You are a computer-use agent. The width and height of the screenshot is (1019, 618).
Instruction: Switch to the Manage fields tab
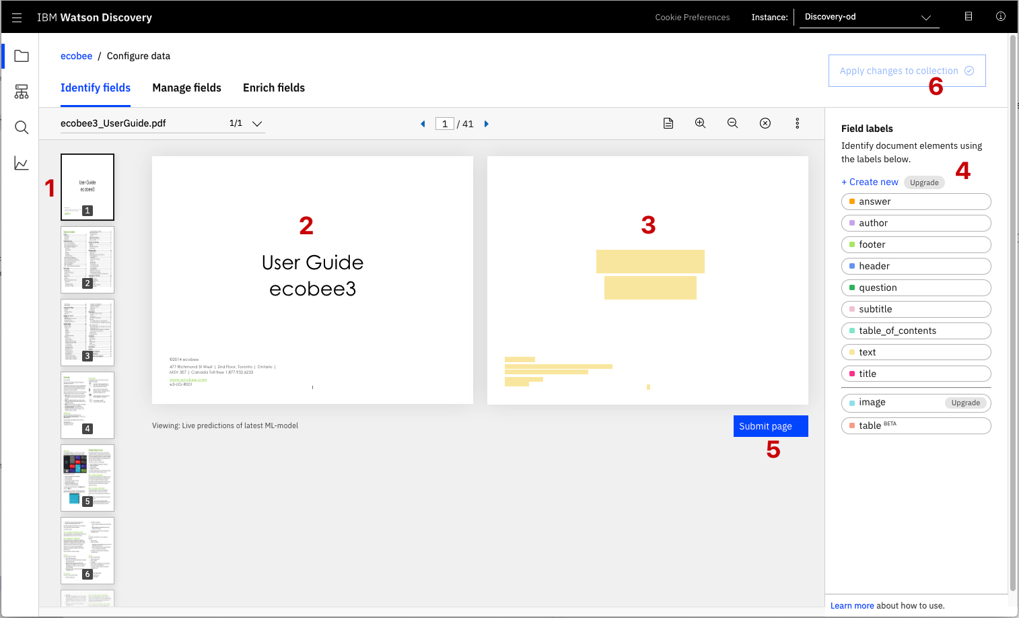pos(186,88)
